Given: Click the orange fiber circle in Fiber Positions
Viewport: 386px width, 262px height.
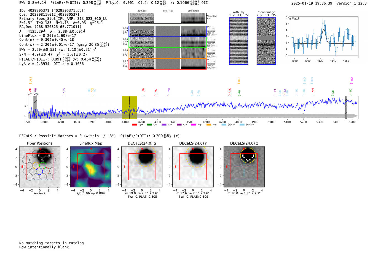Looking at the screenshot, I should [x=36, y=166].
